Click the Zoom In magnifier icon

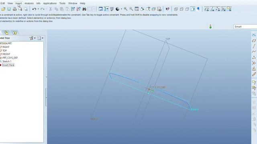(126, 9)
